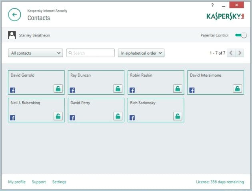Image resolution: width=252 pixels, height=191 pixels.
Task: Click the Facebook icon on Ray Duncan's card
Action: 72,90
